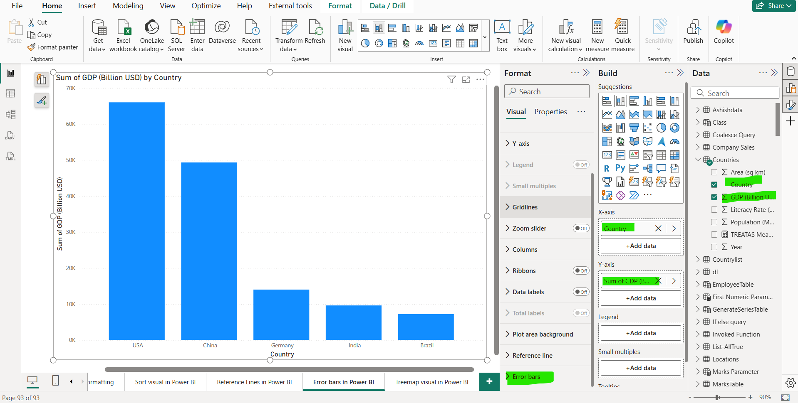Viewport: 798px width, 403px height.
Task: Open the Modeling ribbon tab
Action: pos(128,6)
